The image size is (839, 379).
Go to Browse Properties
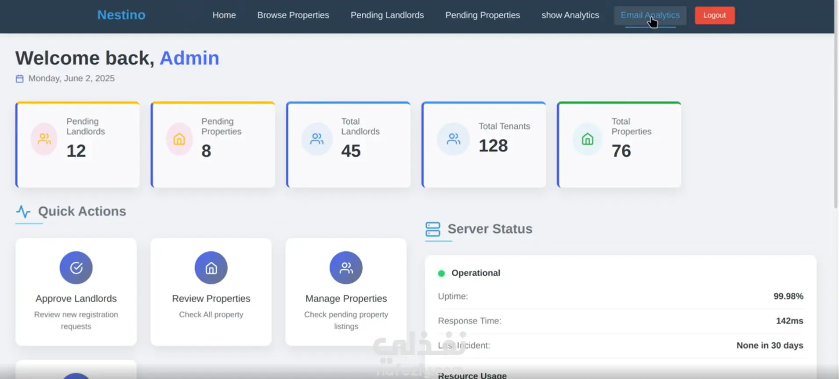point(293,15)
